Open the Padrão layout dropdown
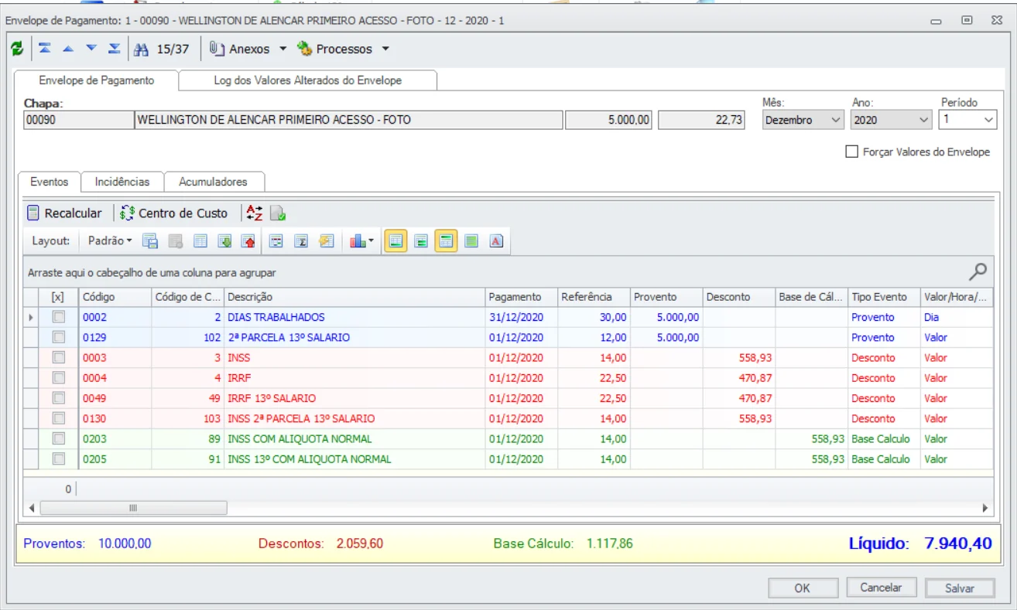The image size is (1017, 610). 109,241
